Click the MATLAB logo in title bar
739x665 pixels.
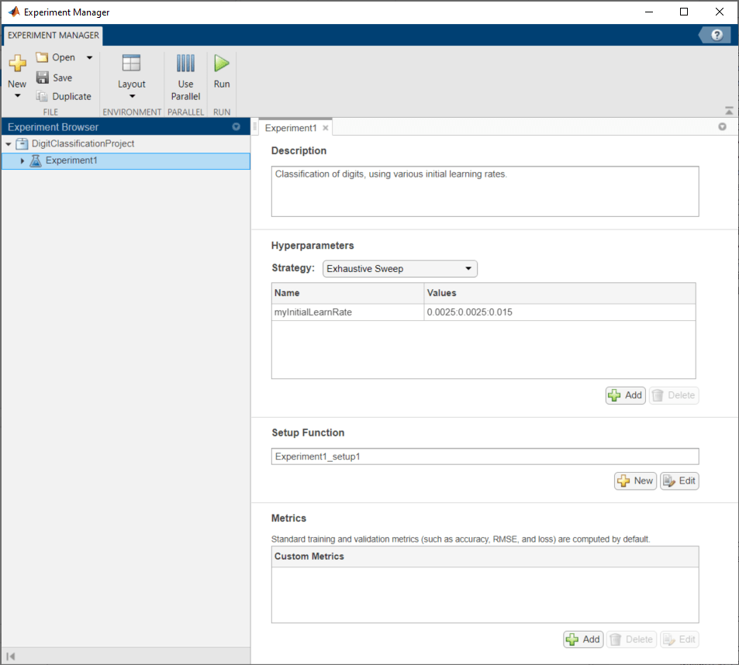tap(14, 12)
